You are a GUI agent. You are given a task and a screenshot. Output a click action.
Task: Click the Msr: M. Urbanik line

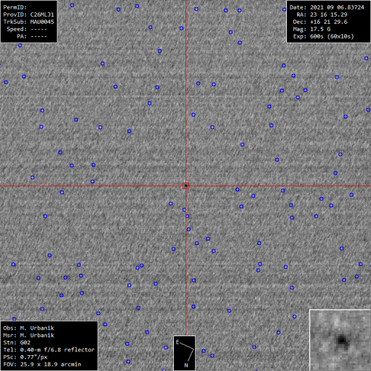(28, 335)
